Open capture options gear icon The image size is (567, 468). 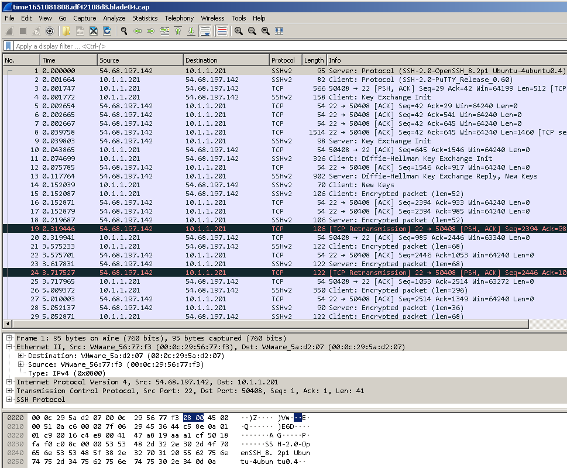(x=50, y=31)
